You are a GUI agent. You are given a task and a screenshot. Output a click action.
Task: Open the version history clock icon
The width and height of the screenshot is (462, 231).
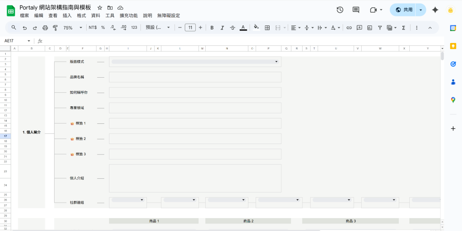[x=340, y=10]
